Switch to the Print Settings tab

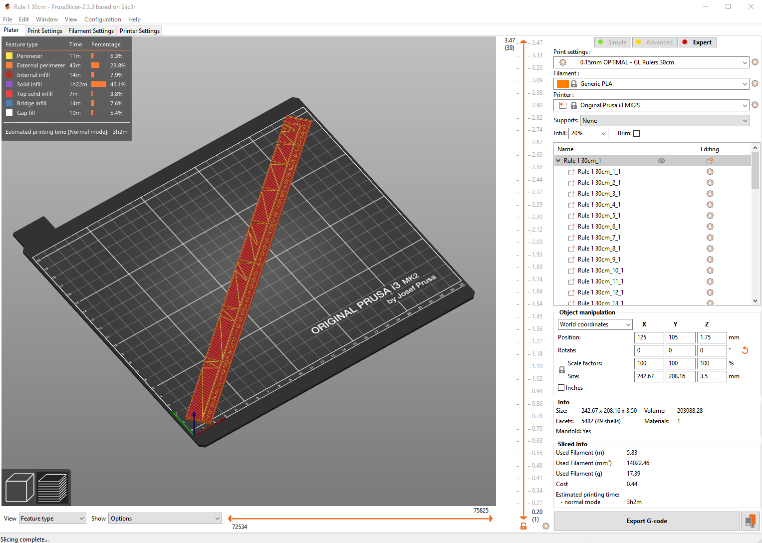click(45, 31)
